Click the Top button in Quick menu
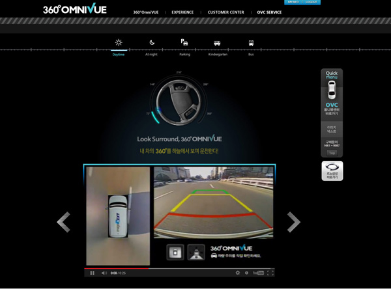The image size is (391, 289). (x=332, y=153)
